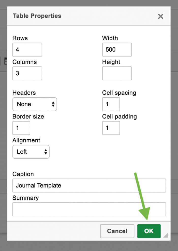
Task: Click the Cancel button
Action: pyautogui.click(x=117, y=231)
